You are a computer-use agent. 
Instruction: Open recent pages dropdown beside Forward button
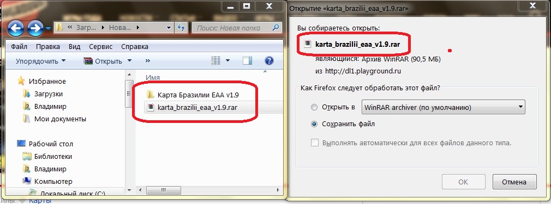(48, 28)
